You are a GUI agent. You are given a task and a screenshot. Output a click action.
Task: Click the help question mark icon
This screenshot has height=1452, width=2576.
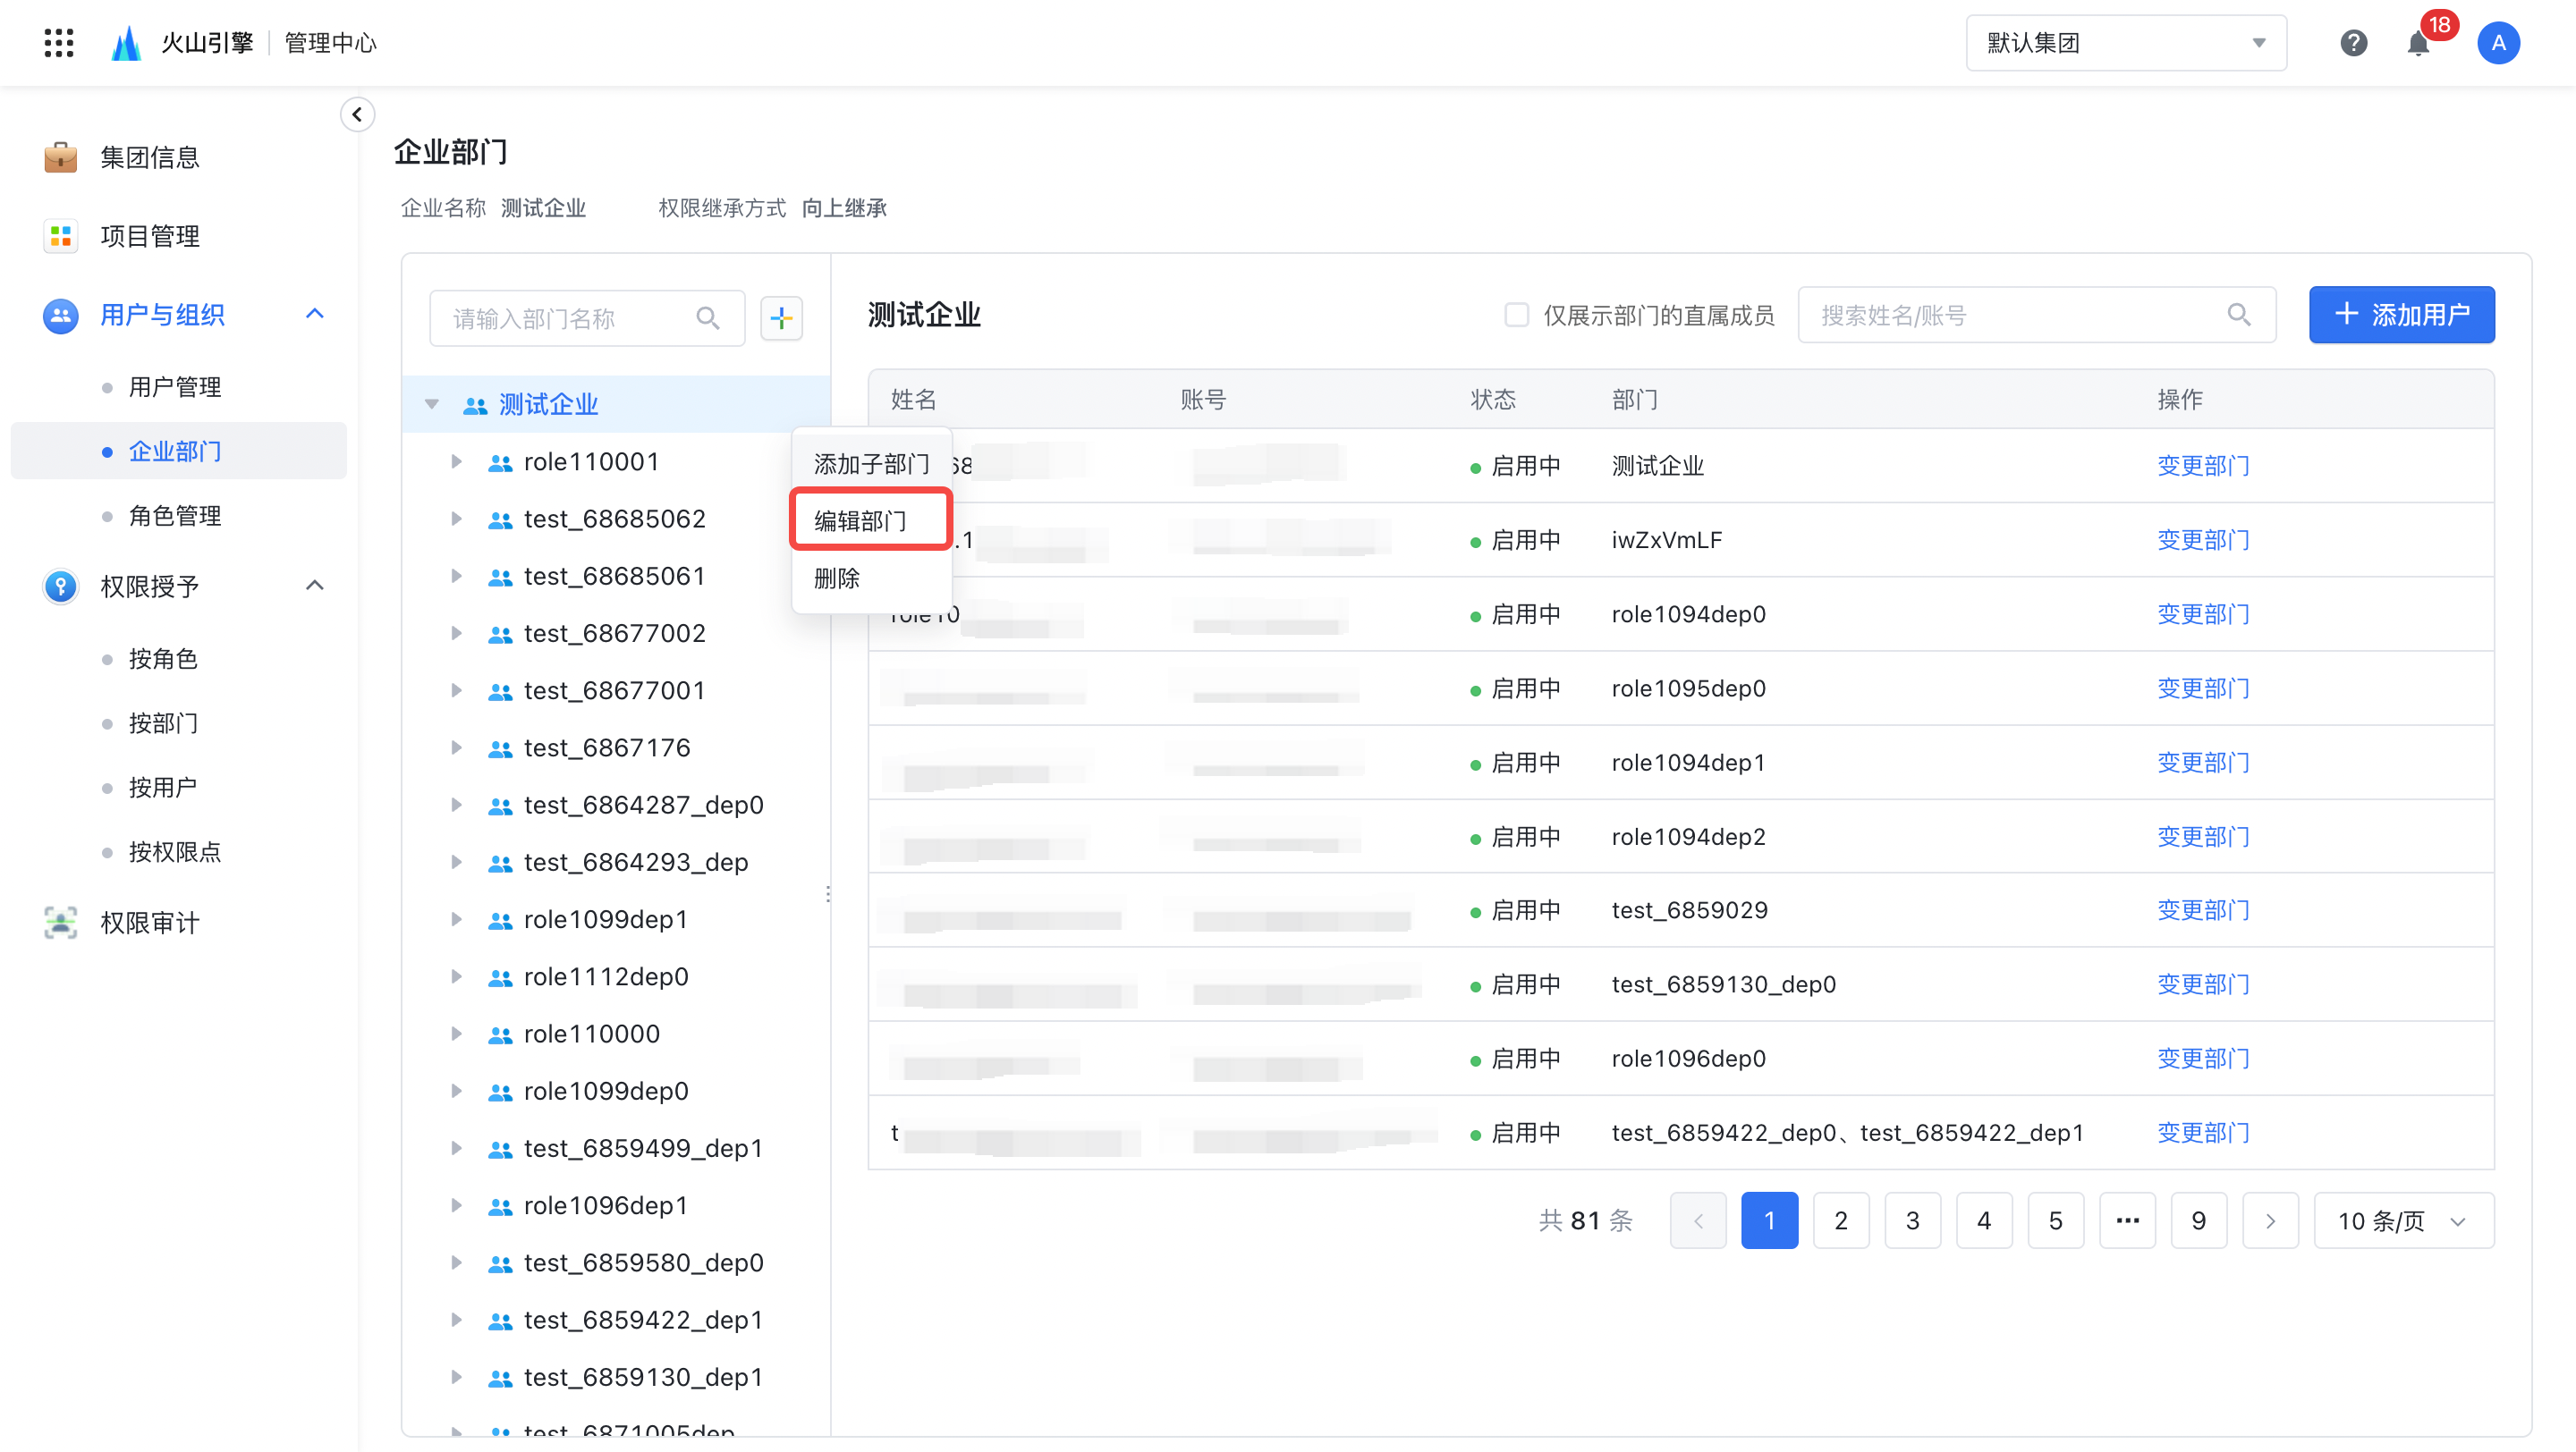[x=2353, y=43]
